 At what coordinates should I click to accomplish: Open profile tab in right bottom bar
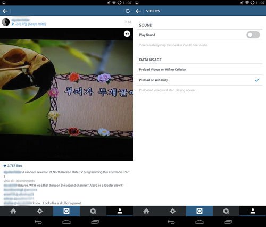253,211
